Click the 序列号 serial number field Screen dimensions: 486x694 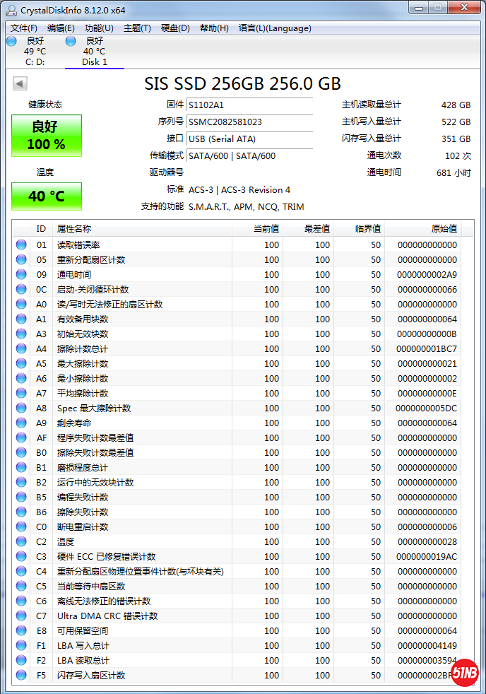pyautogui.click(x=249, y=122)
